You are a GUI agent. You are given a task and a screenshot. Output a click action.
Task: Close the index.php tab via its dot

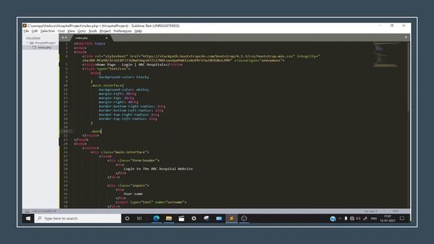click(106, 38)
